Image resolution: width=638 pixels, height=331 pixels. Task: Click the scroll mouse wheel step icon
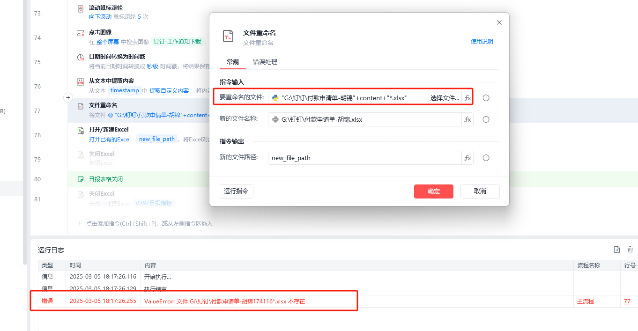point(80,9)
